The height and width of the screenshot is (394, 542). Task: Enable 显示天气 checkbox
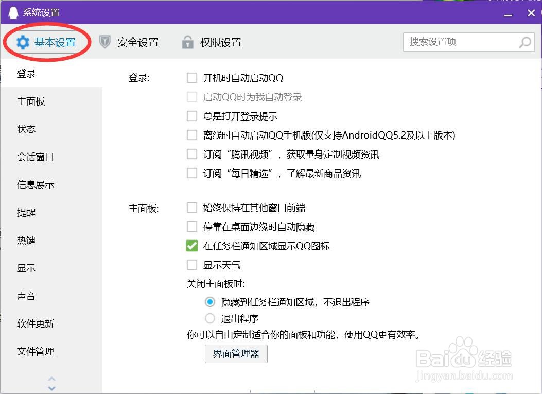(x=192, y=265)
